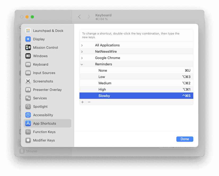The height and width of the screenshot is (176, 219).
Task: Expand the NetNewsWire shortcut group
Action: [82, 52]
